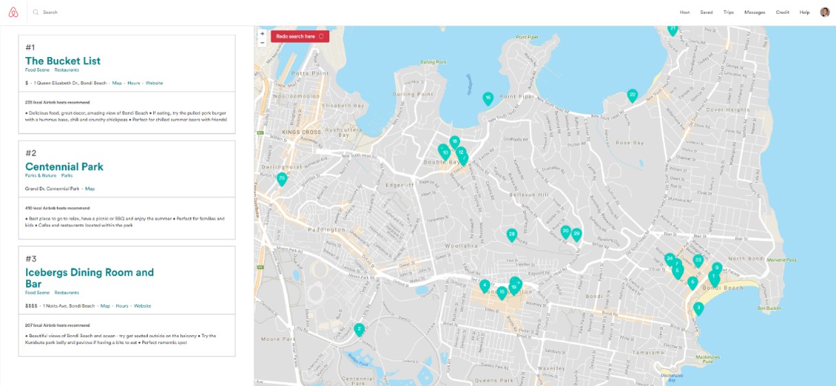Open the Host menu item
The width and height of the screenshot is (836, 386).
click(x=685, y=12)
